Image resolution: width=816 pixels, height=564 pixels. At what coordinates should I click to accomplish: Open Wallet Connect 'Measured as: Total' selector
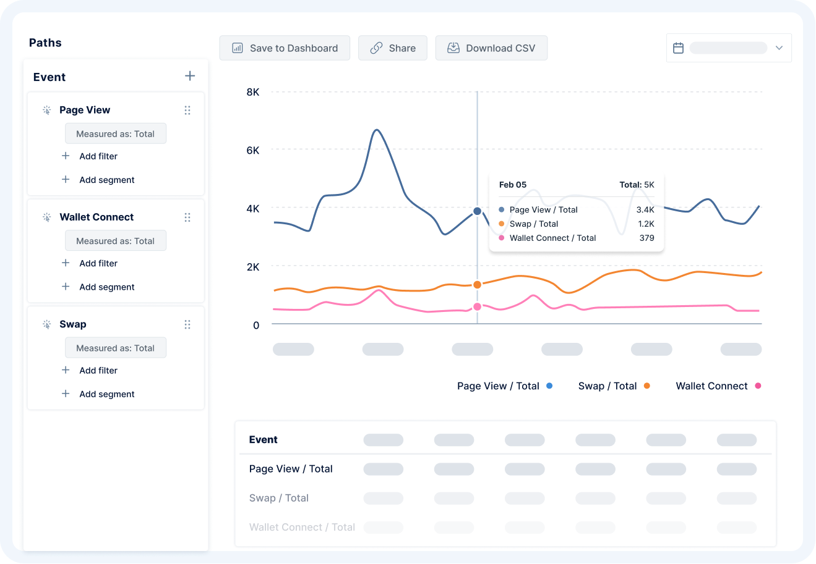tap(116, 241)
